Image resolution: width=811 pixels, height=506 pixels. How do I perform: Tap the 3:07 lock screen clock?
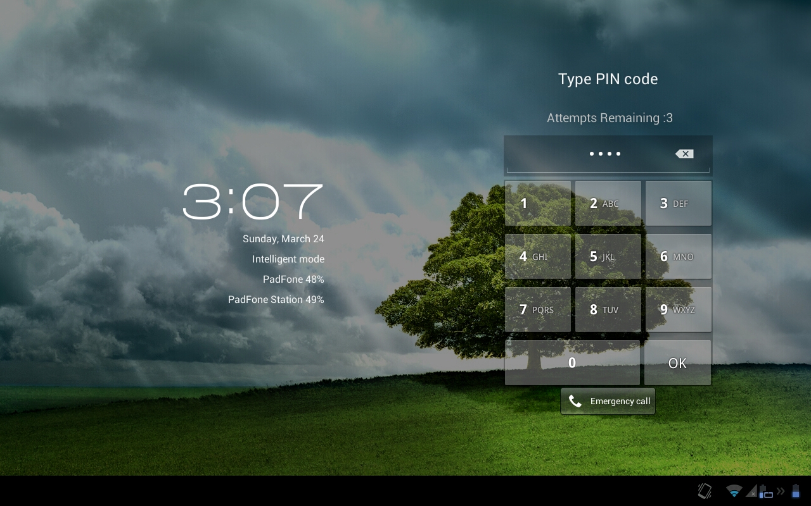253,202
